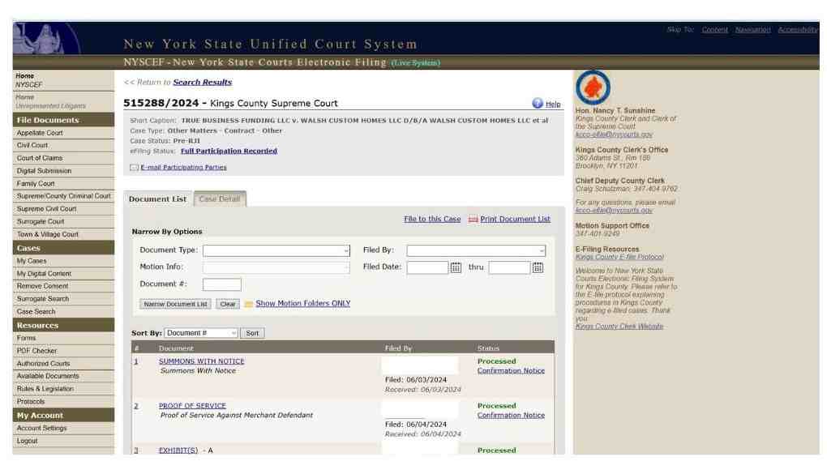Select the Document List tab
The width and height of the screenshot is (827, 474).
158,199
